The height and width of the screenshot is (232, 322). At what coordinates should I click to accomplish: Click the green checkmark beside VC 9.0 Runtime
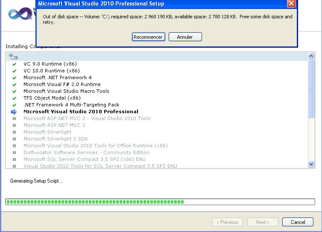pos(14,64)
